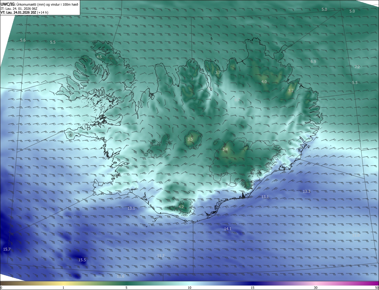Click the 3.4 value label
379x290 pixels.
click(x=225, y=149)
